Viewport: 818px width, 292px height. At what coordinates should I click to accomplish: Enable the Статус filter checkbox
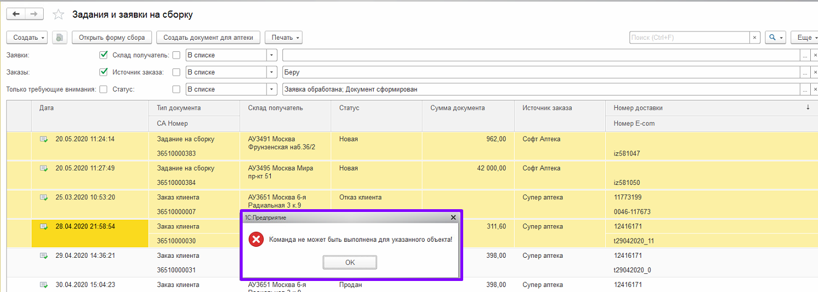(x=176, y=89)
